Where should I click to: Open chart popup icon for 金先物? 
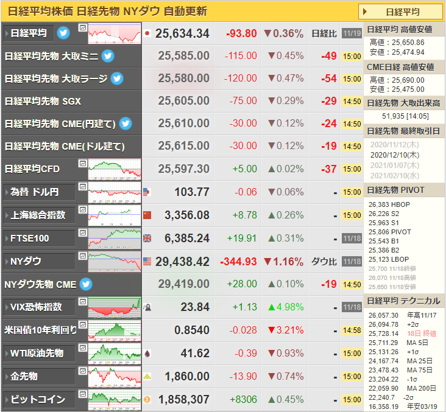pyautogui.click(x=82, y=371)
